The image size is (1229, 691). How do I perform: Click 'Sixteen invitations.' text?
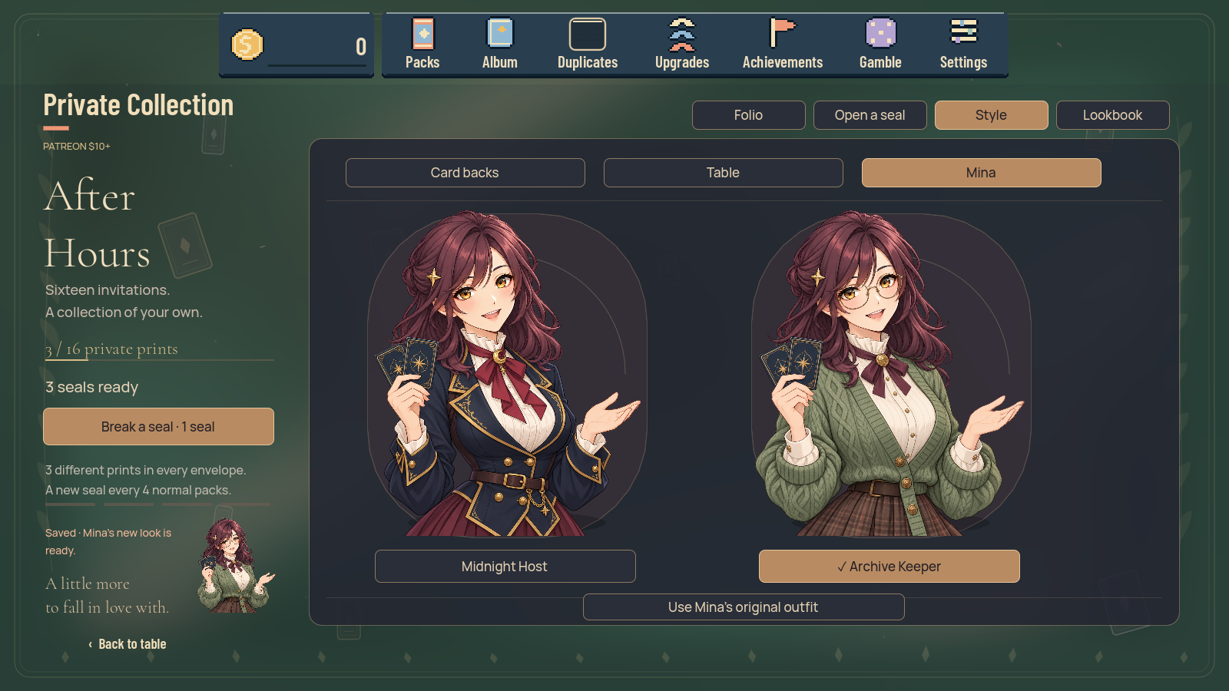click(108, 290)
